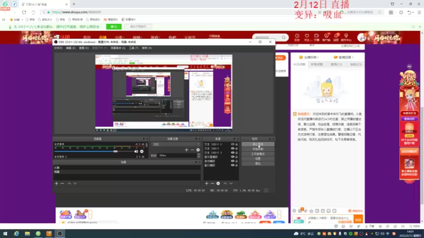Open the OBS 帮助(H) menu

point(147,48)
